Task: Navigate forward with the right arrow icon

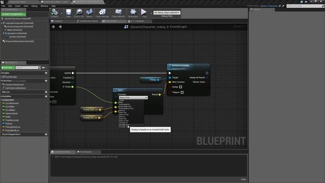Action: pyautogui.click(x=60, y=27)
